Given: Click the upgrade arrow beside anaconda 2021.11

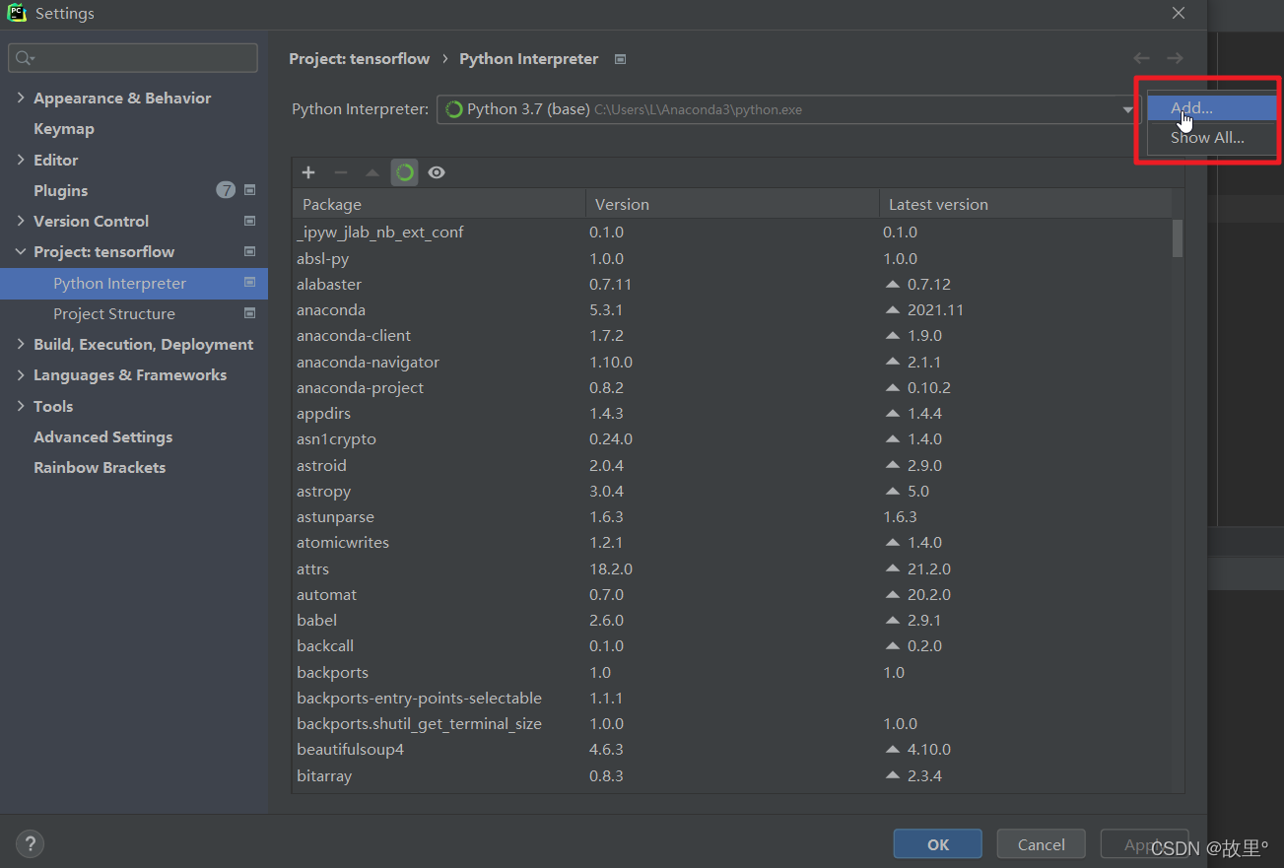Looking at the screenshot, I should click(893, 309).
